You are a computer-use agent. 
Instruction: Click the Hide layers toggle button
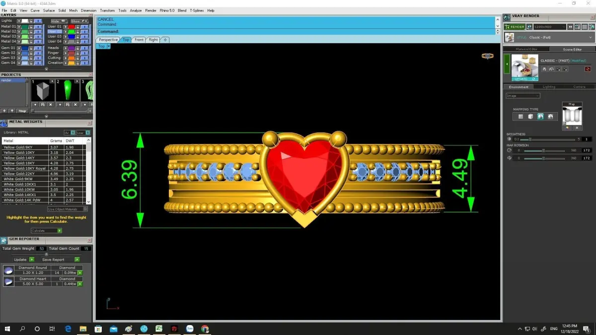pos(59,21)
